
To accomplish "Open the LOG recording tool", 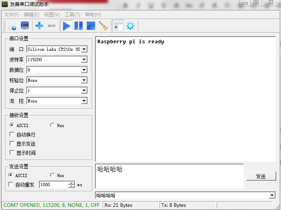I will coord(25,25).
